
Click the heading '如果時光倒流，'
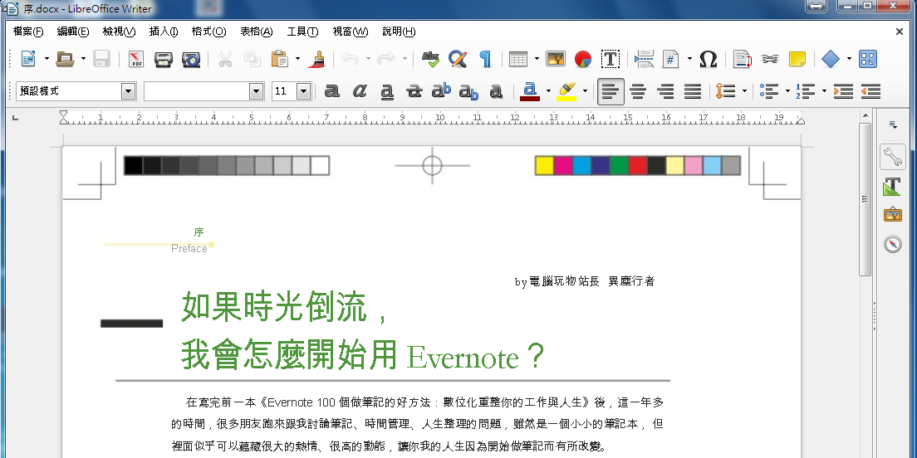[284, 307]
